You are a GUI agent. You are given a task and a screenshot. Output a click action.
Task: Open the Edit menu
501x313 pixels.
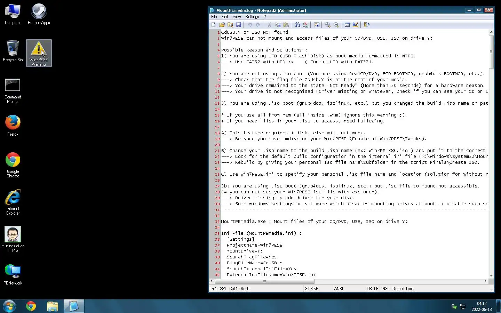coord(225,17)
